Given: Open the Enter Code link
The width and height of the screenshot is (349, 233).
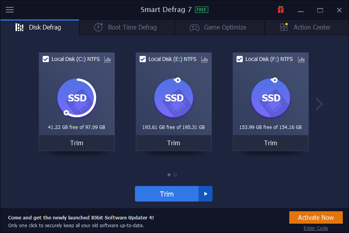Looking at the screenshot, I should click(316, 228).
